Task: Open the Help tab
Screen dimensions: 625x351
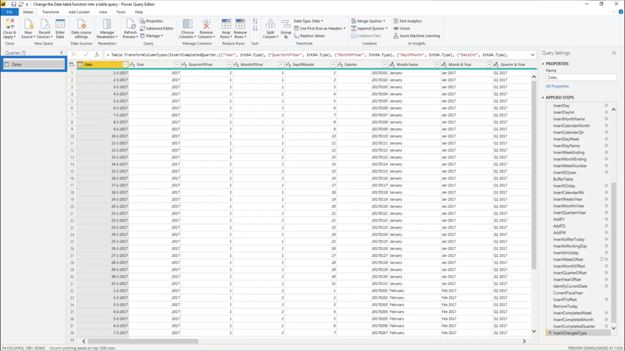Action: pos(139,12)
